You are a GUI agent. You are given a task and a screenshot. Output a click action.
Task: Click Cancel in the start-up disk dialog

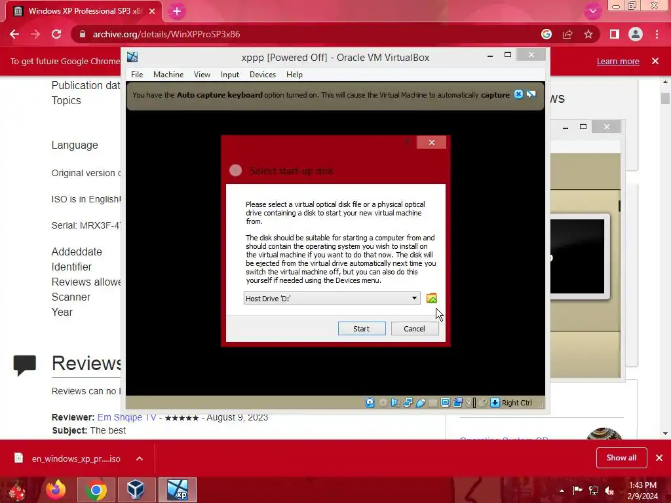(x=414, y=329)
